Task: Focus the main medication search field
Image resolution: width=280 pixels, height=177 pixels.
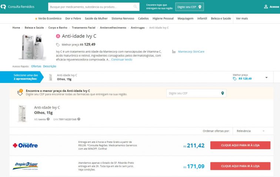Action: tap(94, 7)
